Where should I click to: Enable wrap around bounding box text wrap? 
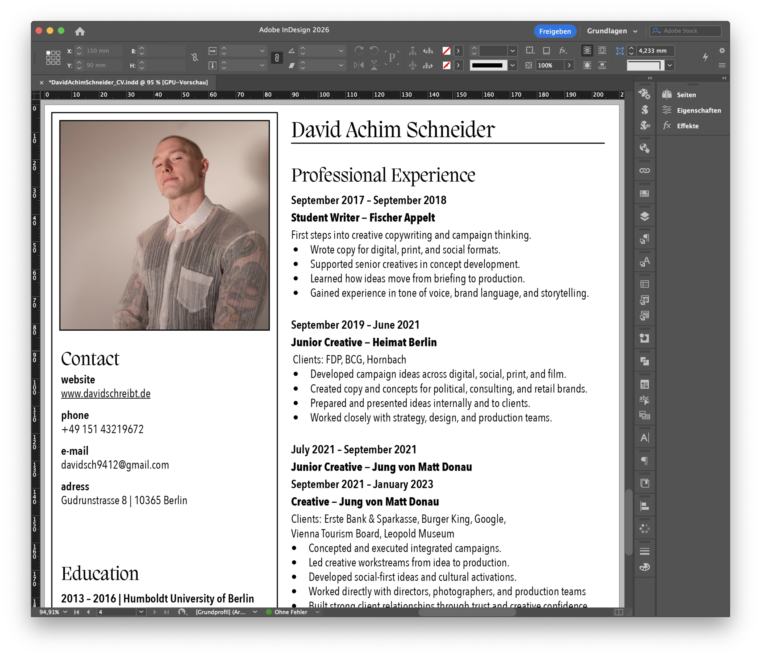click(x=602, y=51)
